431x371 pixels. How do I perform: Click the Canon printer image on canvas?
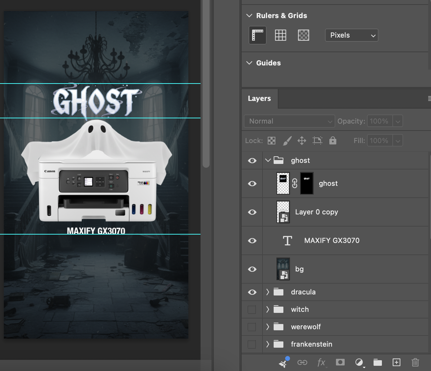click(97, 190)
